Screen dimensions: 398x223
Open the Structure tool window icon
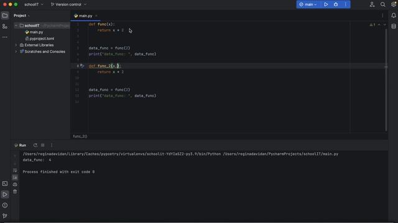(5, 26)
